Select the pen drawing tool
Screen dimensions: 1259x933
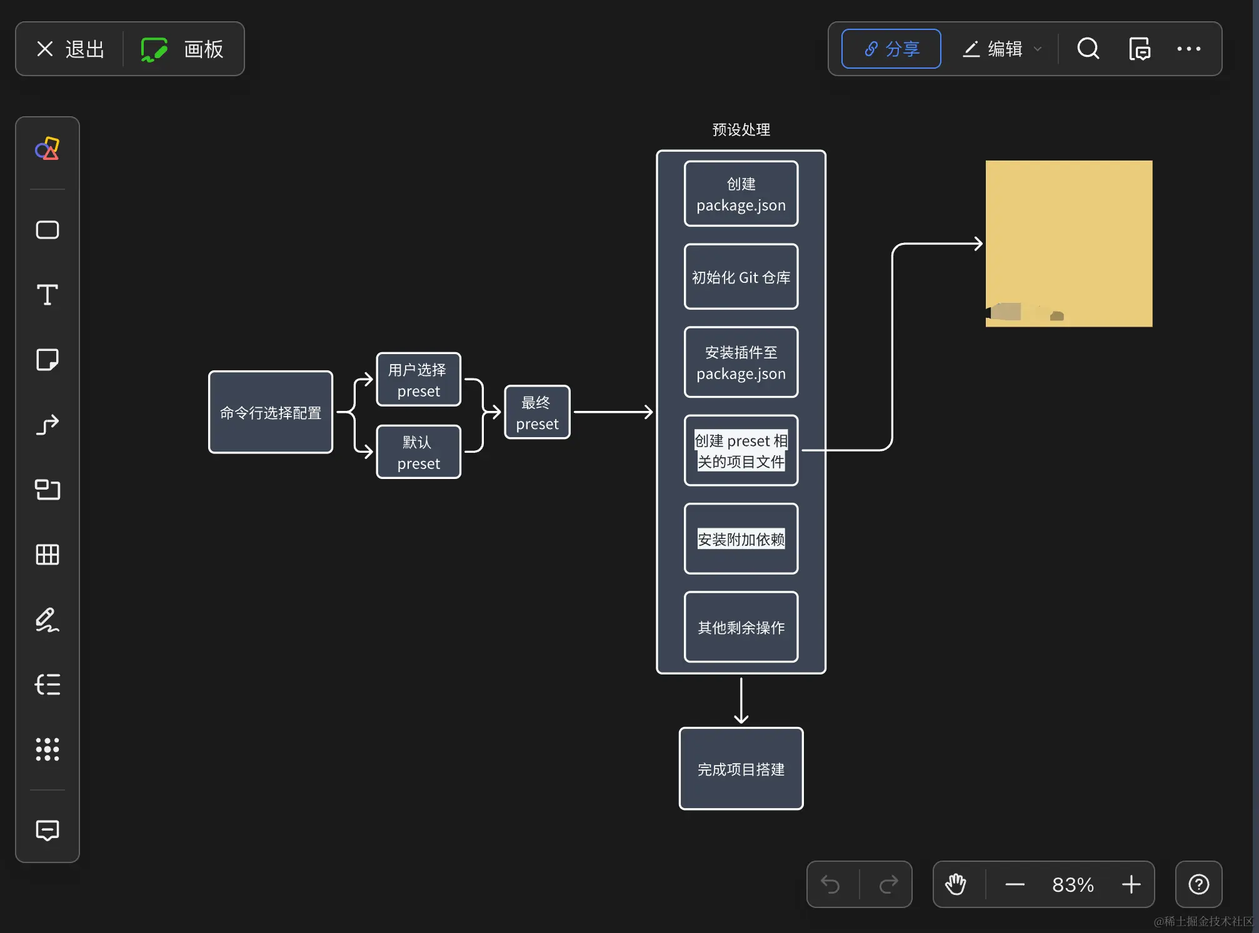(x=47, y=620)
